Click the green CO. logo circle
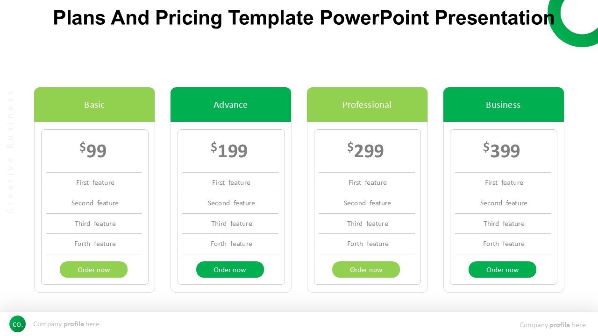 pos(18,324)
